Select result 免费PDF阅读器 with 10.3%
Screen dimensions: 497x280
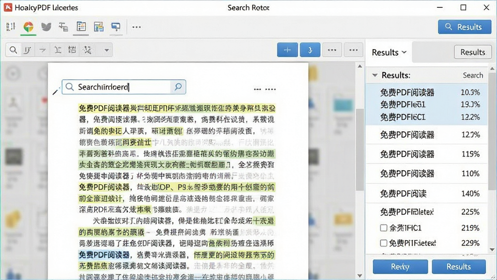pyautogui.click(x=427, y=92)
